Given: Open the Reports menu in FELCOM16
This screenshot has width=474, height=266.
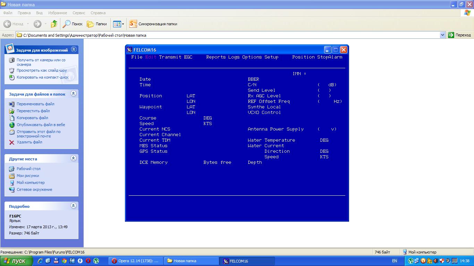Looking at the screenshot, I should click(216, 57).
